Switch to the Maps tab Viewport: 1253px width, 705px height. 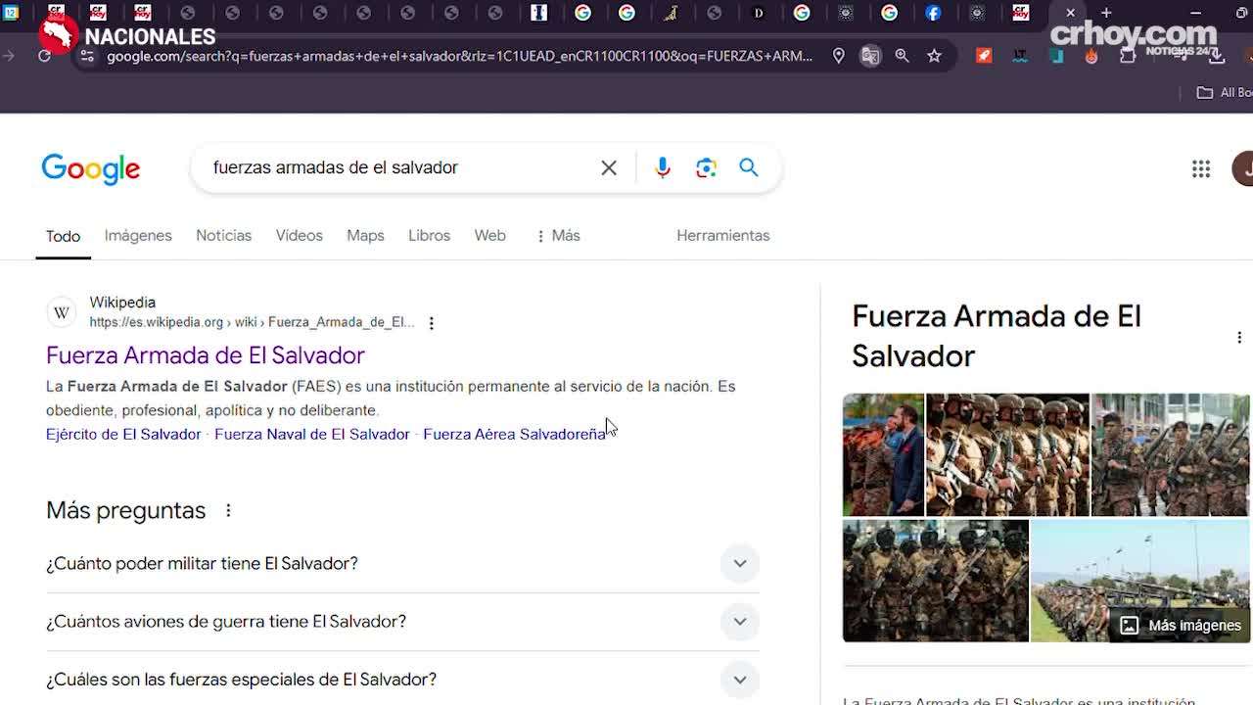(x=365, y=235)
